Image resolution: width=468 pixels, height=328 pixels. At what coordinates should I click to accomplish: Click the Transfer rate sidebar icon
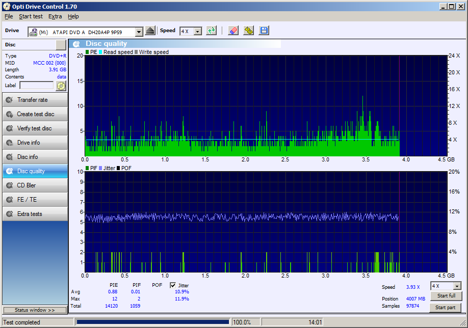pyautogui.click(x=10, y=100)
